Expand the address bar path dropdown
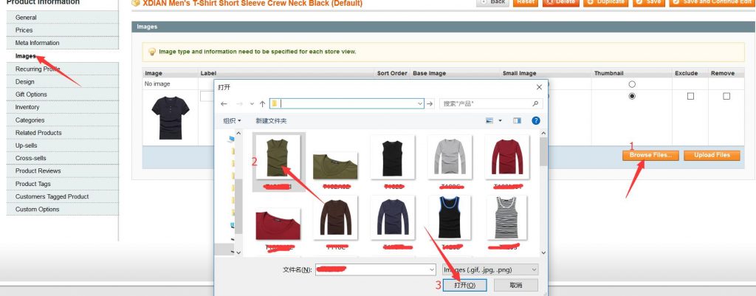Viewport: 756px width, 296px height. 420,104
